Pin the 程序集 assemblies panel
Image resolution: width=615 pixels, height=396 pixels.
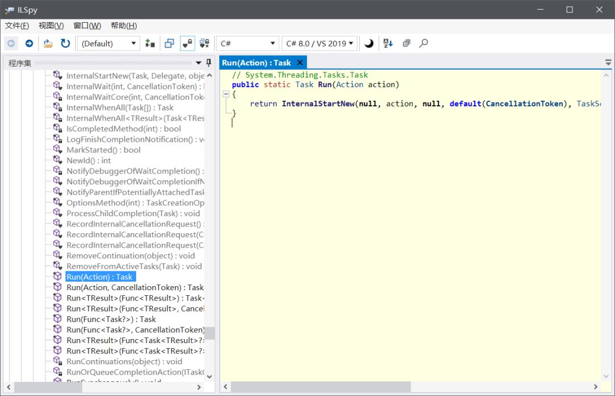(210, 63)
